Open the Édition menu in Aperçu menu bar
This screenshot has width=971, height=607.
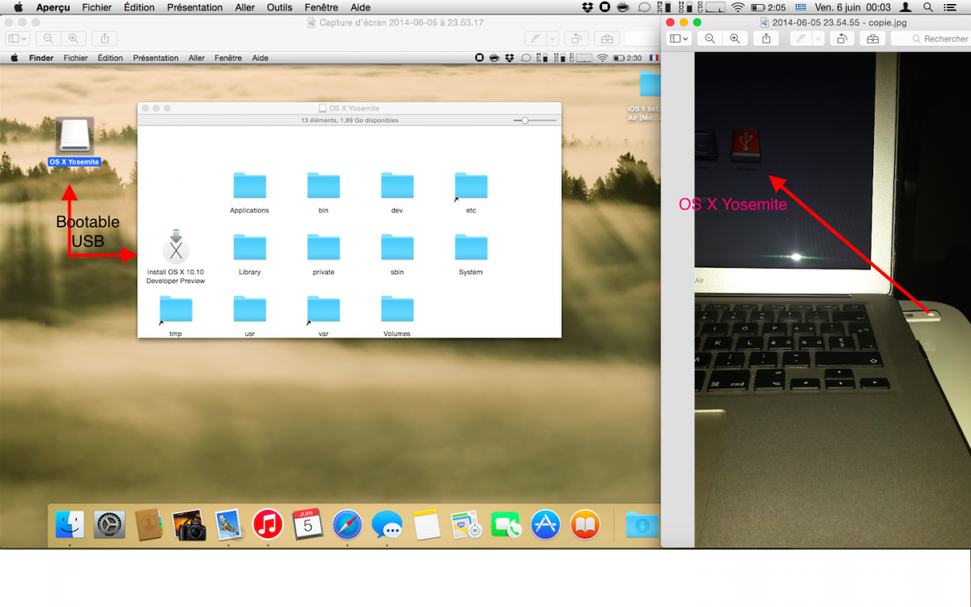click(139, 7)
